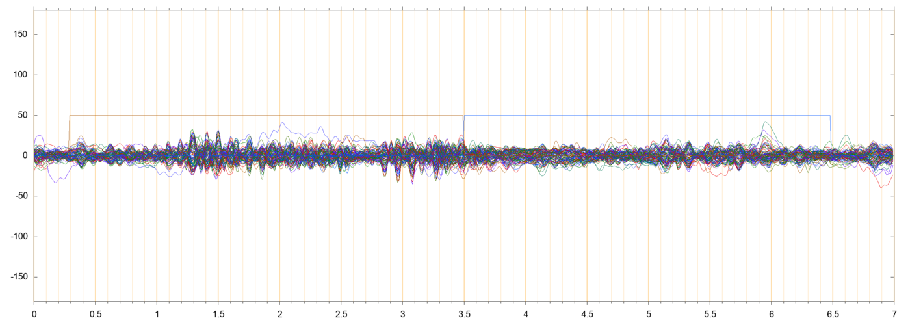
Task: Click the x-axis tick label 0.5
Action: click(x=96, y=313)
